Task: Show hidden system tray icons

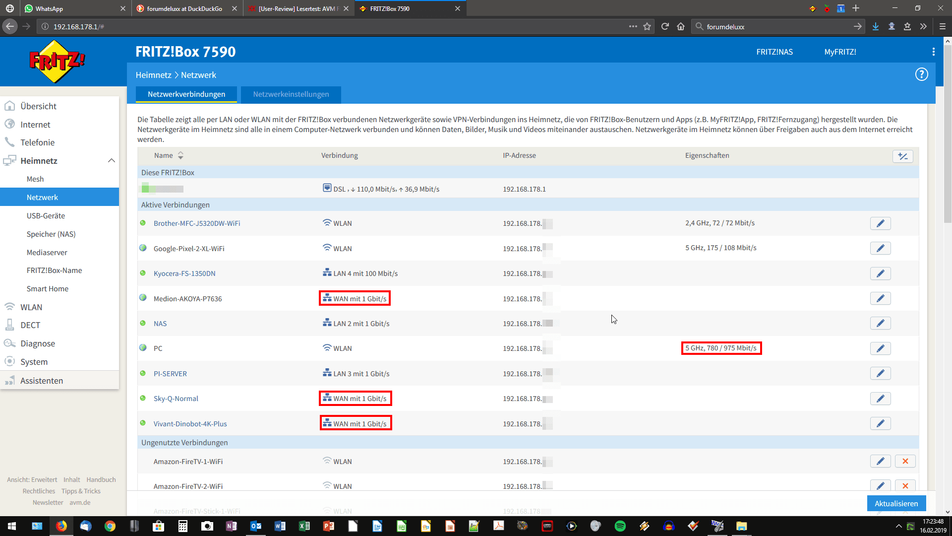Action: (x=898, y=526)
